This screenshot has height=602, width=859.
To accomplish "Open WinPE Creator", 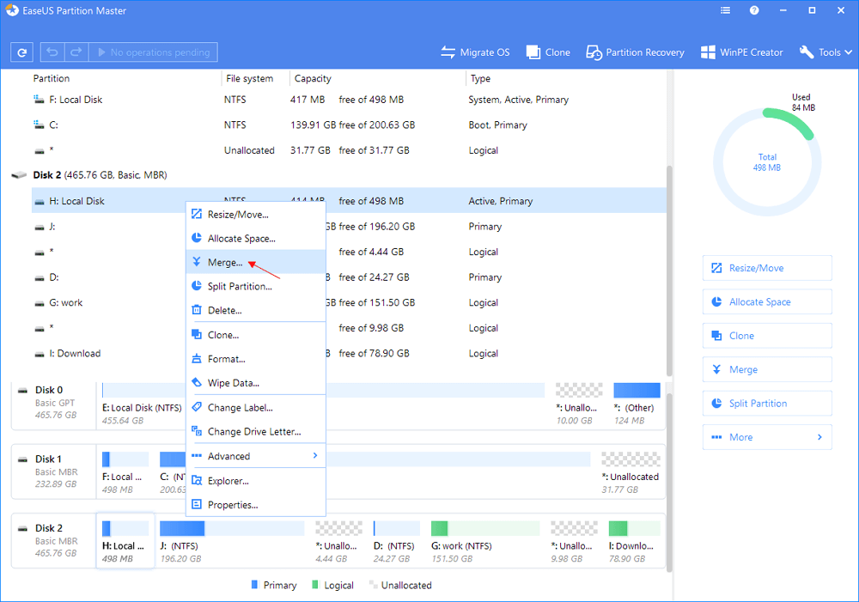I will click(742, 52).
